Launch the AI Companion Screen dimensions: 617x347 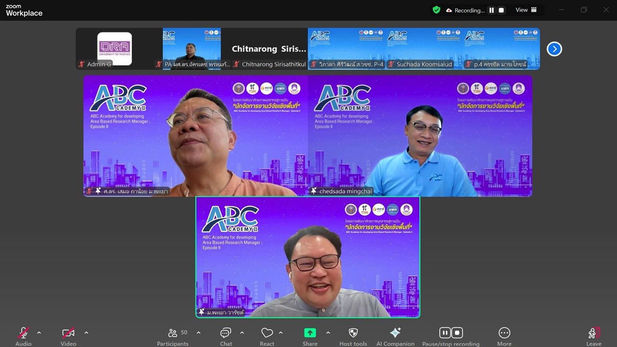coord(395,336)
